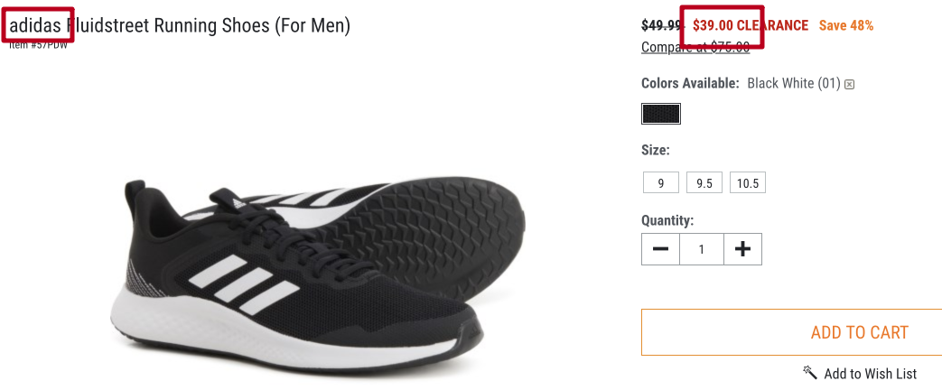Select size 9
Image resolution: width=942 pixels, height=390 pixels.
661,183
